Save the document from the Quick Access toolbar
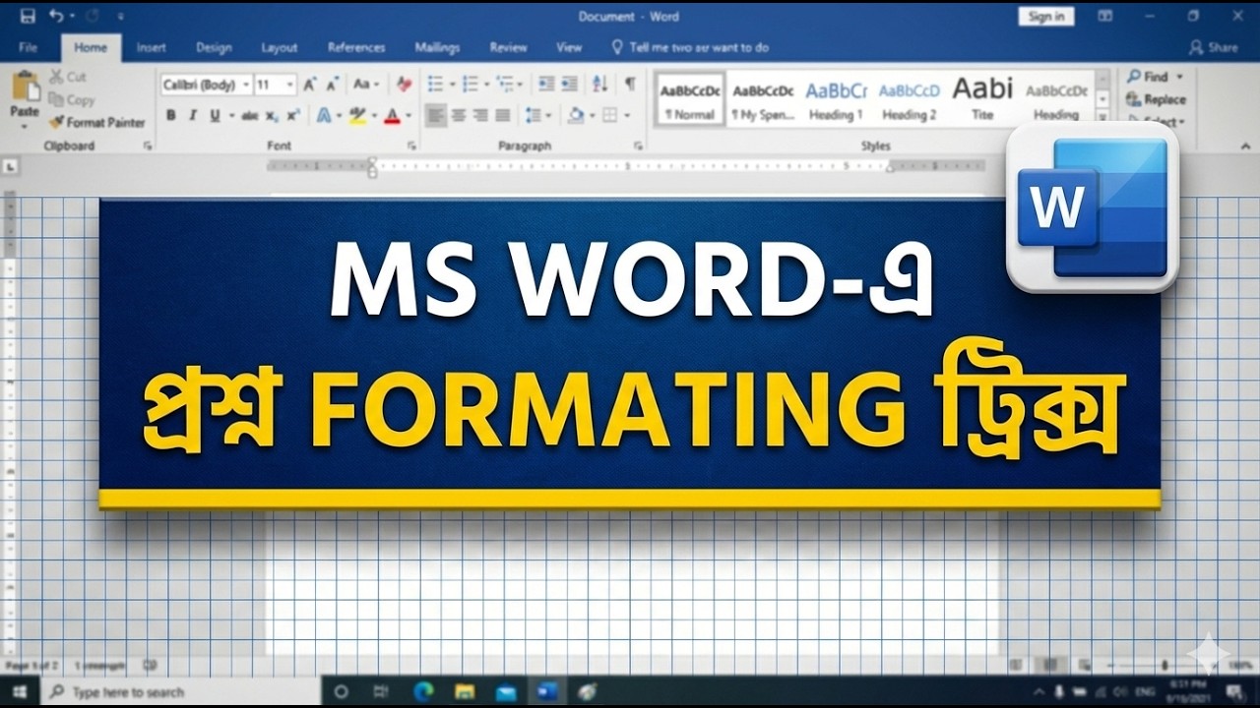The image size is (1260, 708). 27,16
